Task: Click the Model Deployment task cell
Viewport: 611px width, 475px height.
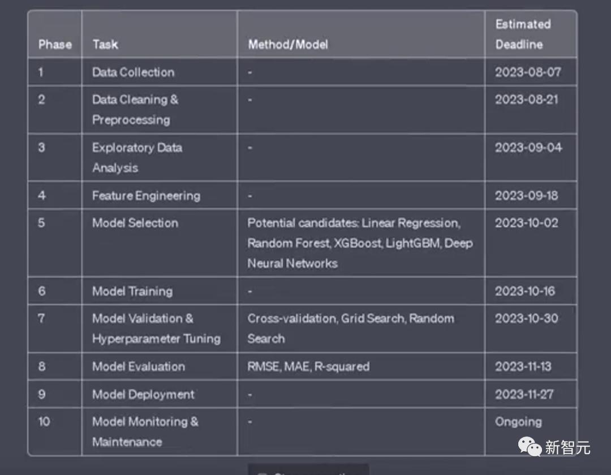Action: tap(143, 394)
